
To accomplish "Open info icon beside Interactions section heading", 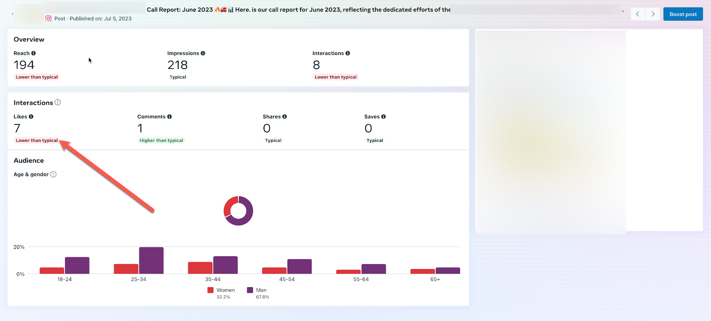I will click(x=58, y=102).
